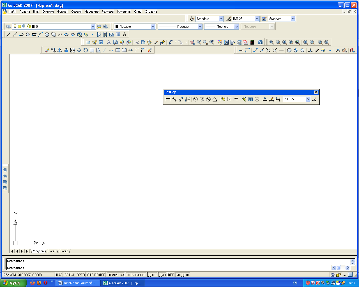The image size is (359, 287).
Task: Open the layer control dropdown
Action: [93, 27]
